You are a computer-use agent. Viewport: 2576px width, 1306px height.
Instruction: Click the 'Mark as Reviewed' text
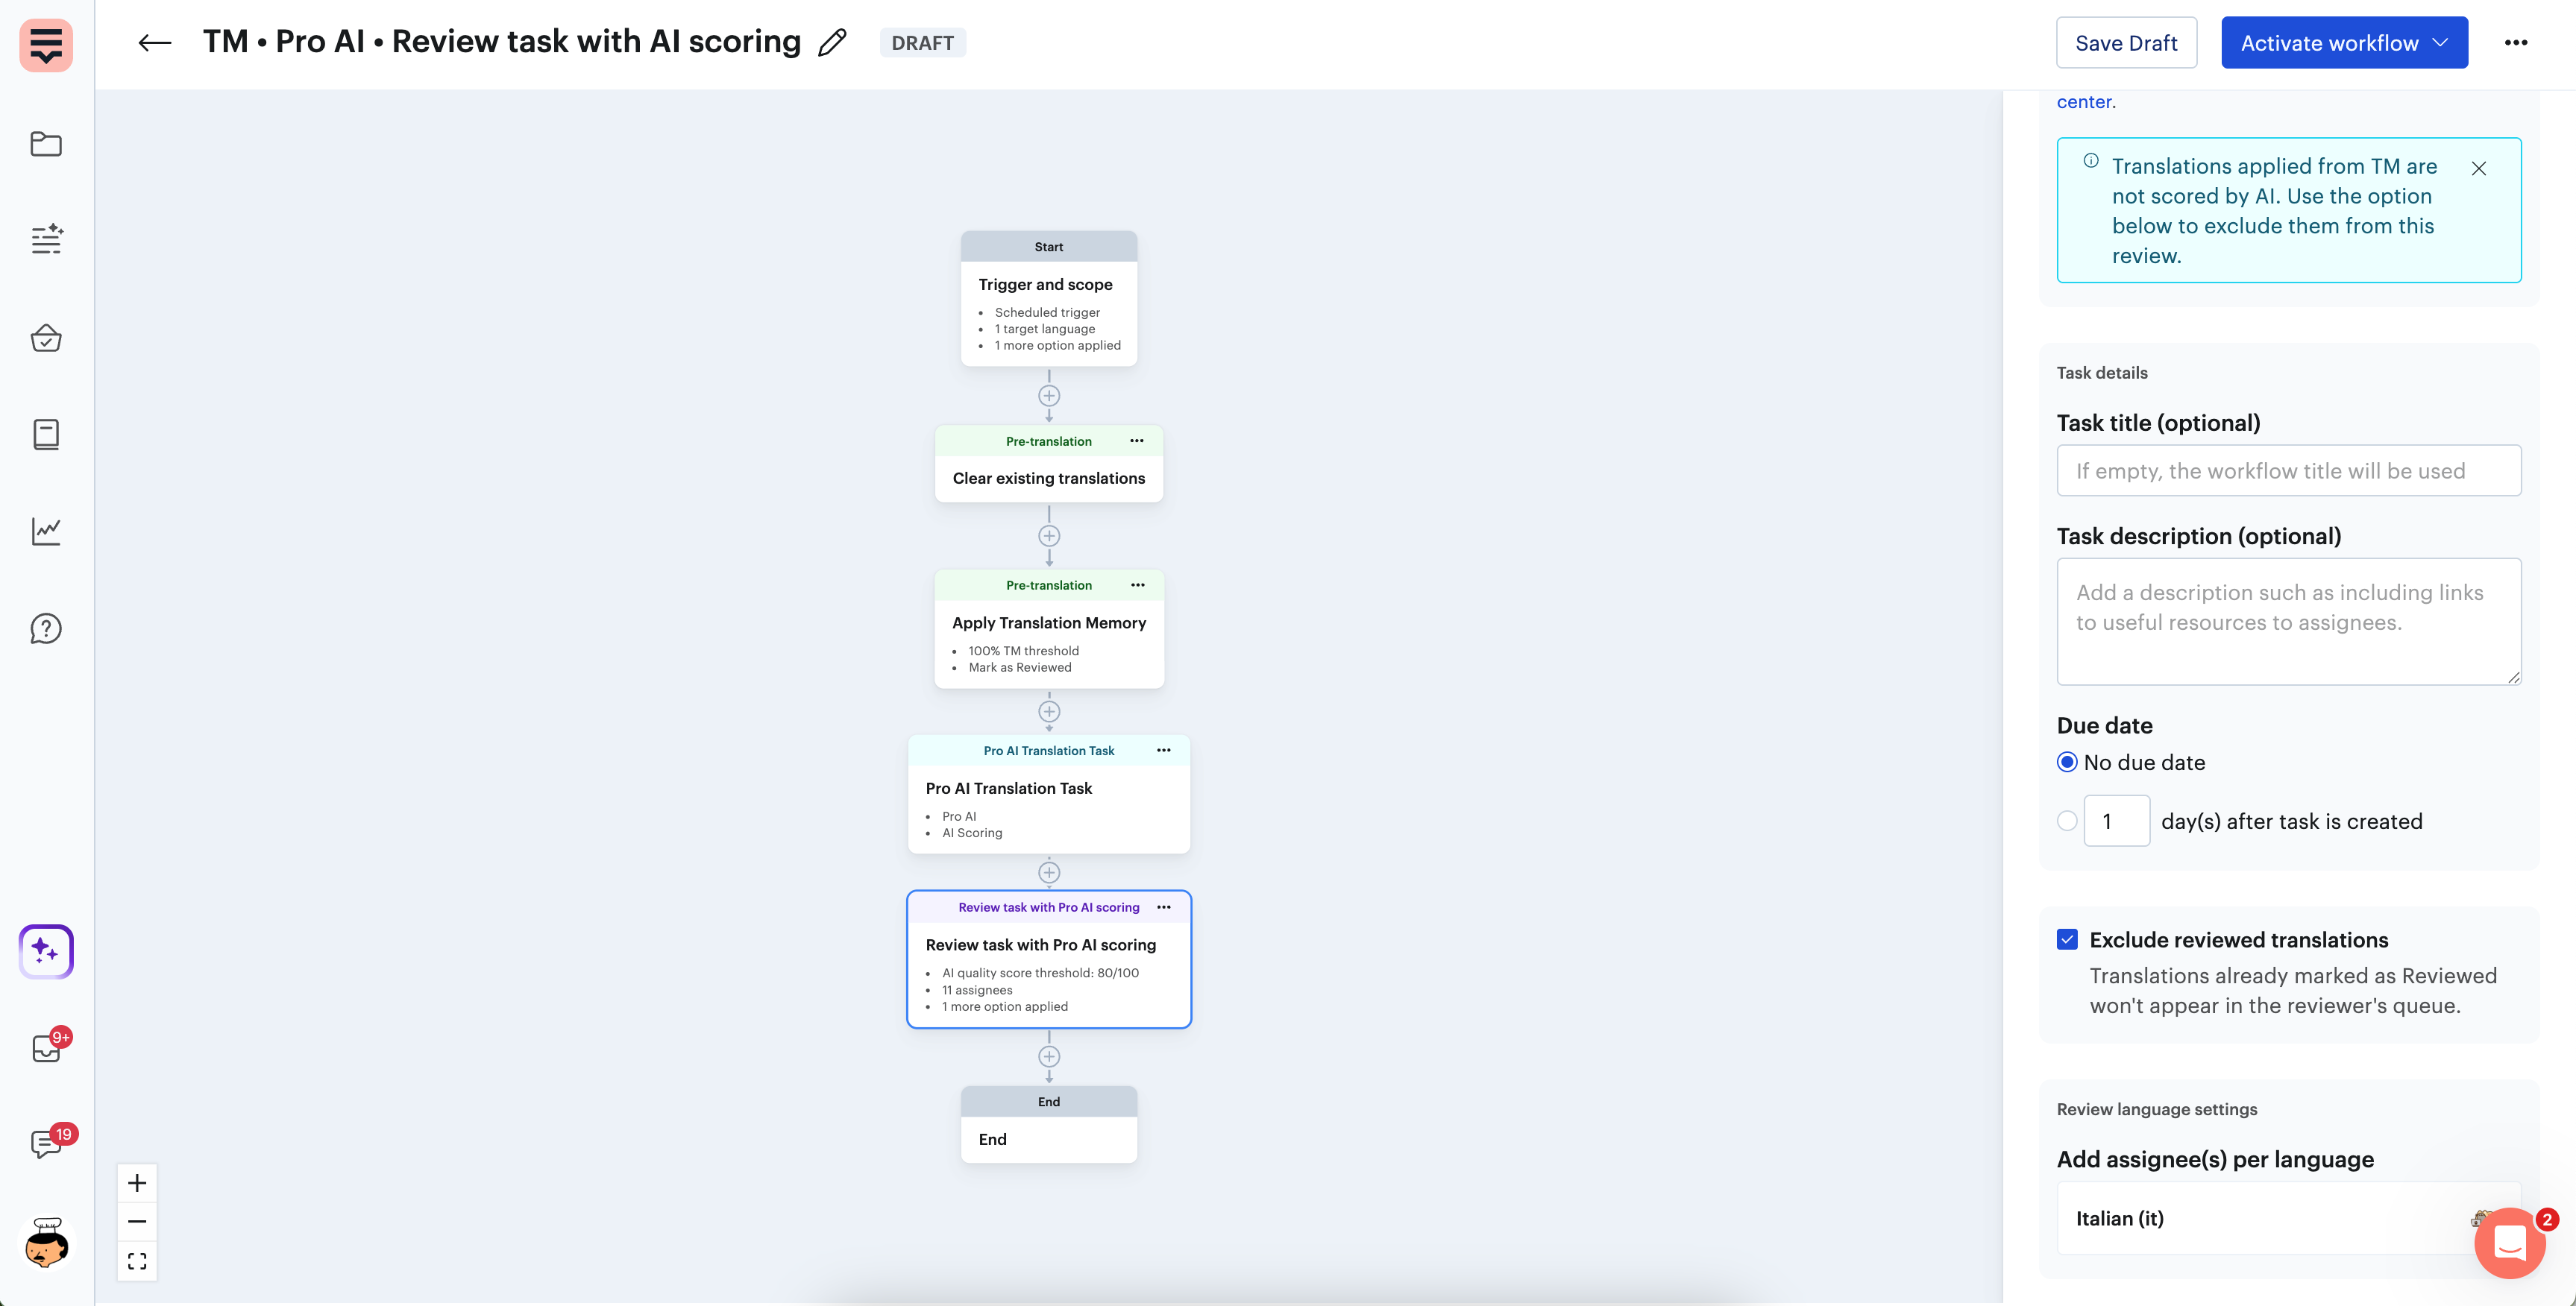click(x=1019, y=667)
